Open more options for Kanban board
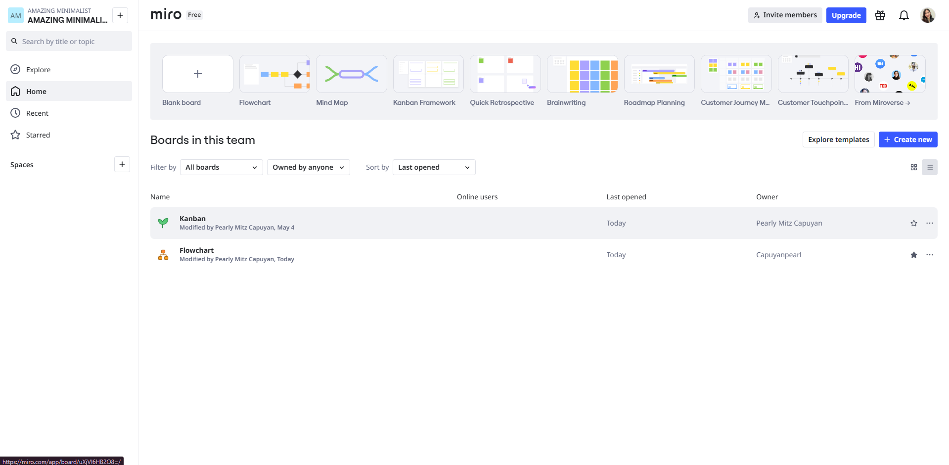Viewport: 949px width, 465px height. click(929, 223)
